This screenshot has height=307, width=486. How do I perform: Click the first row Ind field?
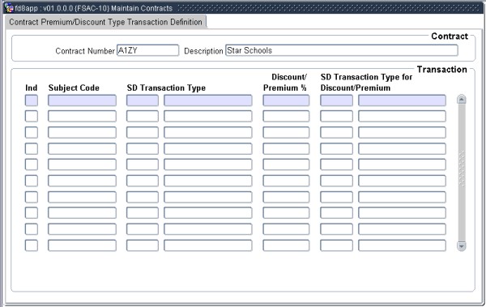click(32, 100)
